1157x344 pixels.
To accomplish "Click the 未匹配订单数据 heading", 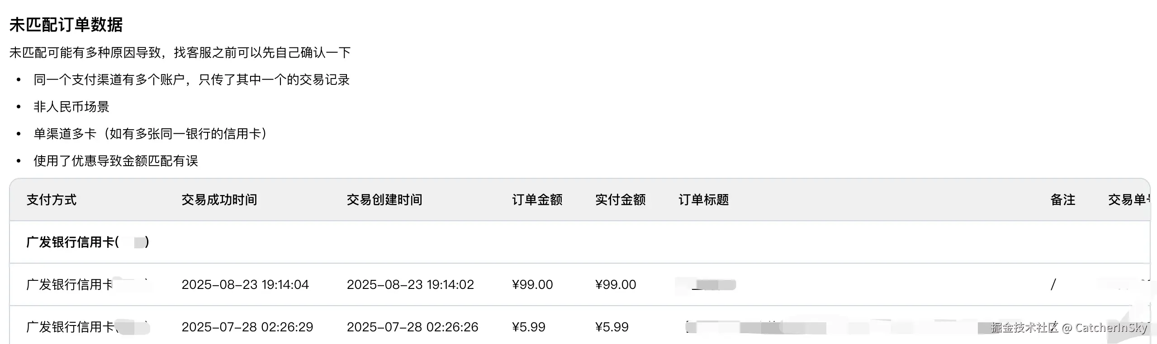I will tap(66, 24).
